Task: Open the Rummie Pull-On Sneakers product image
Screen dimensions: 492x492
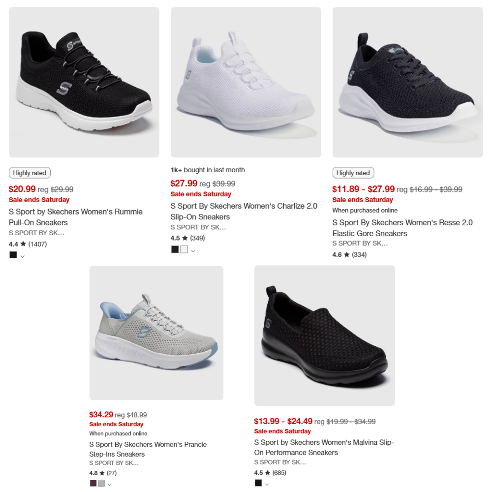Action: [x=84, y=82]
